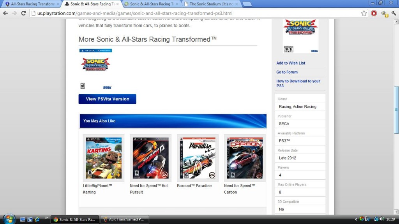Click the phone-and-monitor tray icon
Screen dimensions: 399x224
(367, 219)
